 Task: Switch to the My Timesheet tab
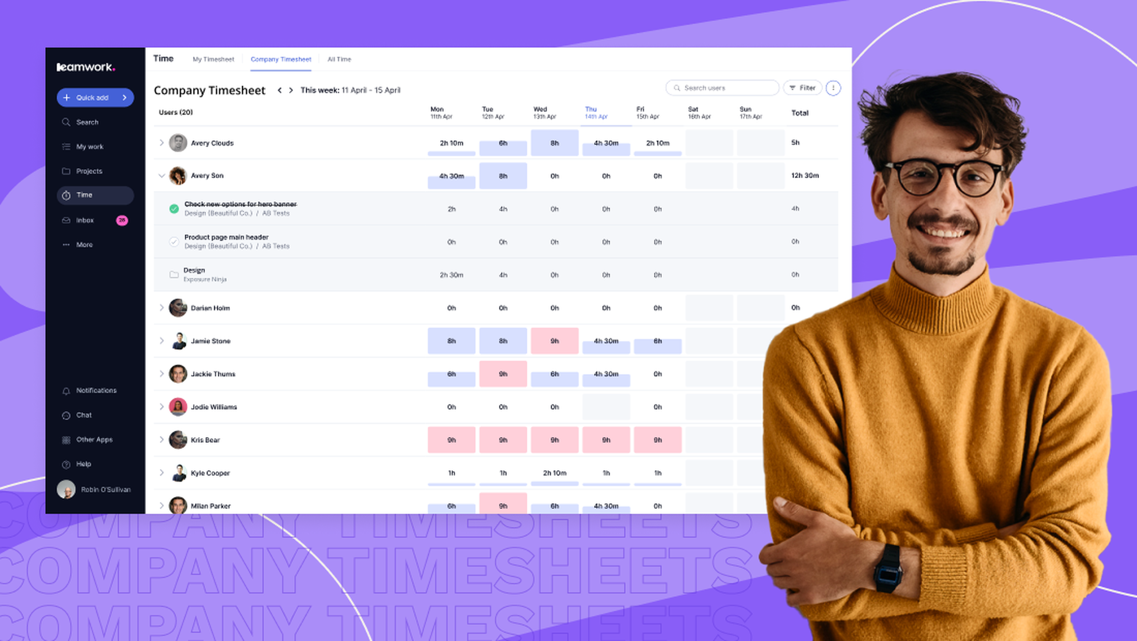213,59
